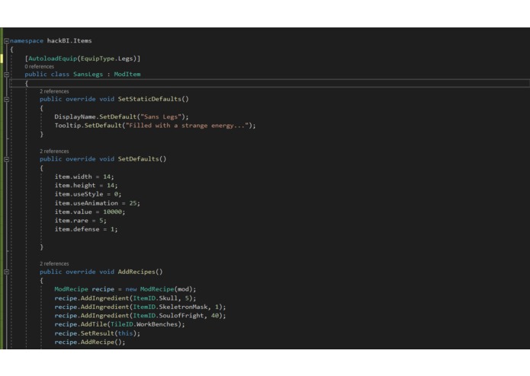Click the 'item.value = 10000;' line

[90, 212]
